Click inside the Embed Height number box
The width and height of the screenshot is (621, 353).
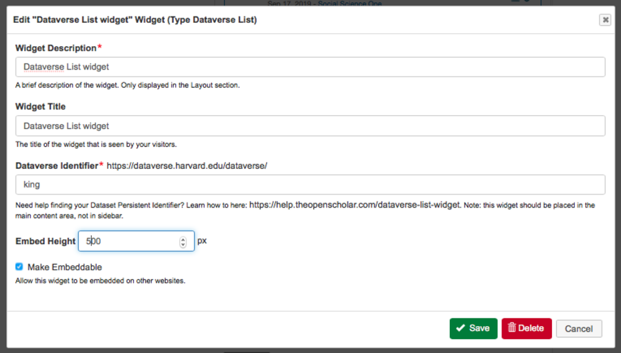tap(131, 241)
